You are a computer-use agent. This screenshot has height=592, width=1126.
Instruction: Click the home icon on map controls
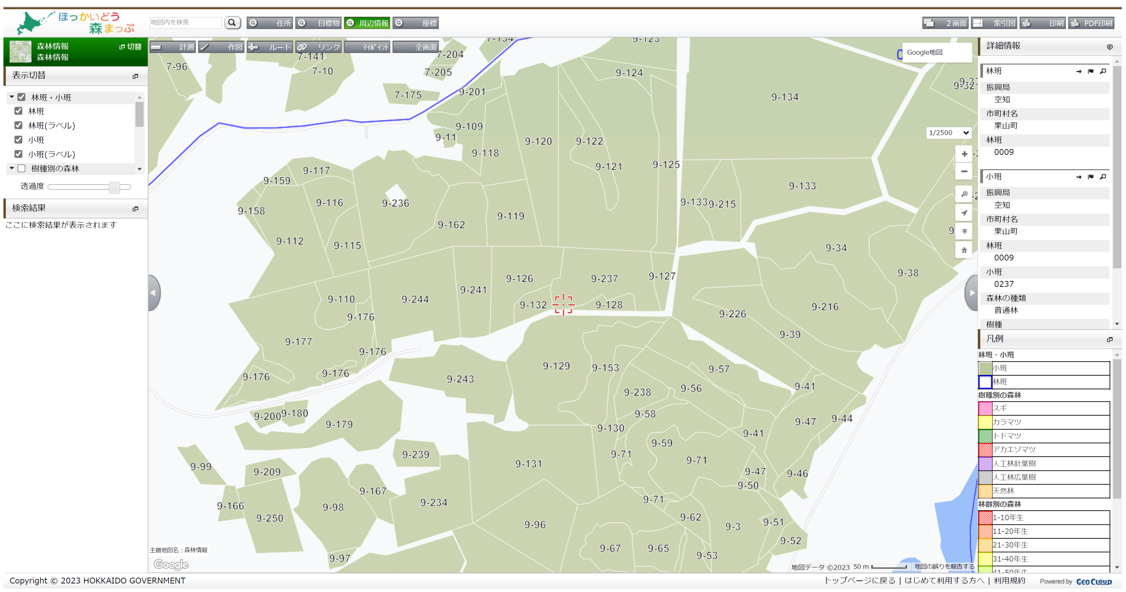(x=964, y=250)
